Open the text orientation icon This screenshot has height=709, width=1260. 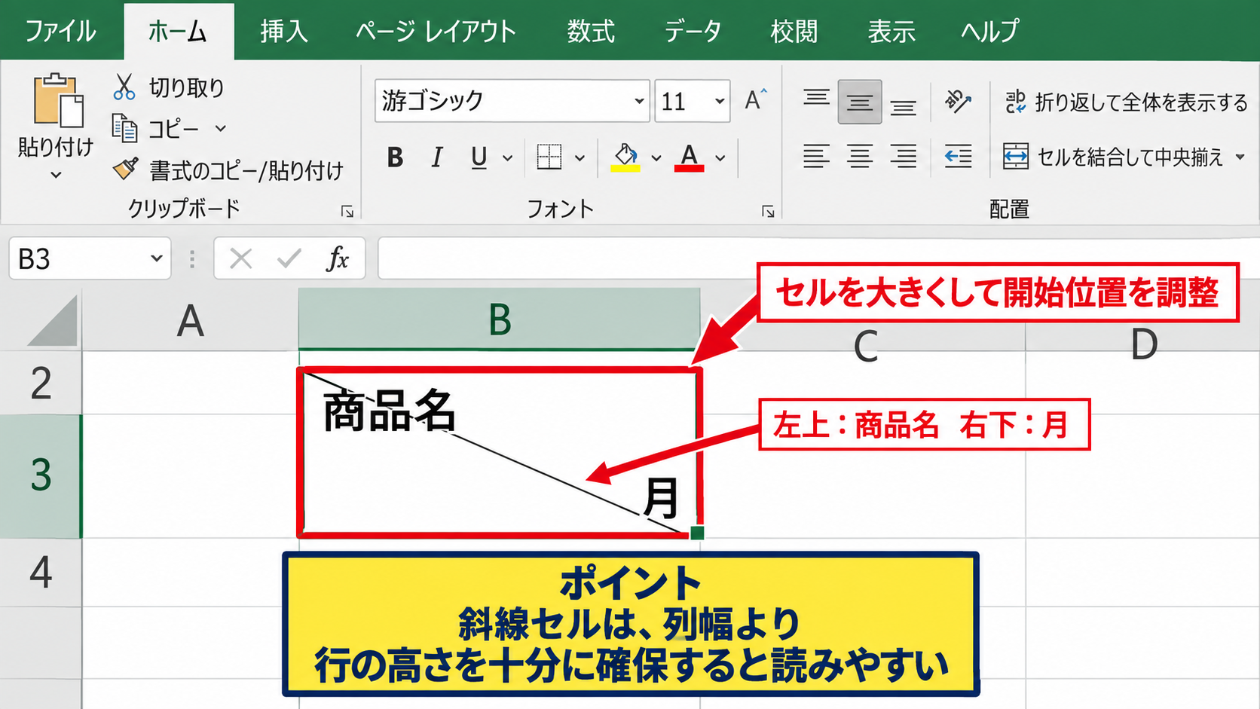pyautogui.click(x=958, y=101)
